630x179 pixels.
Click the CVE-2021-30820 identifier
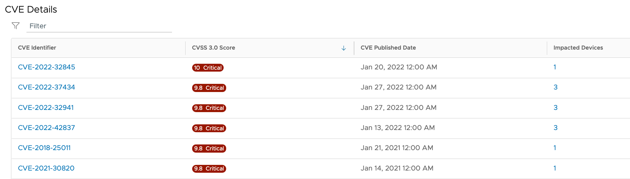46,168
